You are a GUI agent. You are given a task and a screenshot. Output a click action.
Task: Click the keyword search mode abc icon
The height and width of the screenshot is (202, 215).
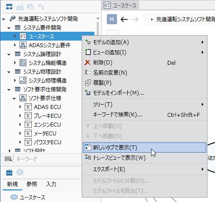(8, 159)
